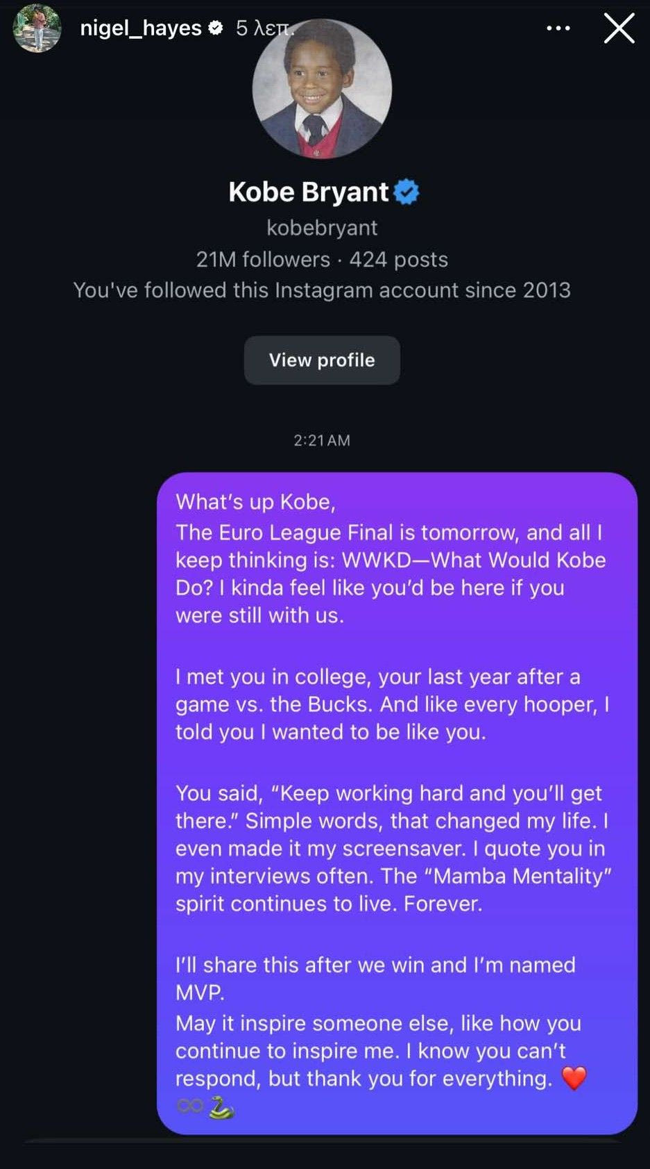Click the verified badge beside nigel_hayes
This screenshot has height=1169, width=650.
(x=216, y=28)
